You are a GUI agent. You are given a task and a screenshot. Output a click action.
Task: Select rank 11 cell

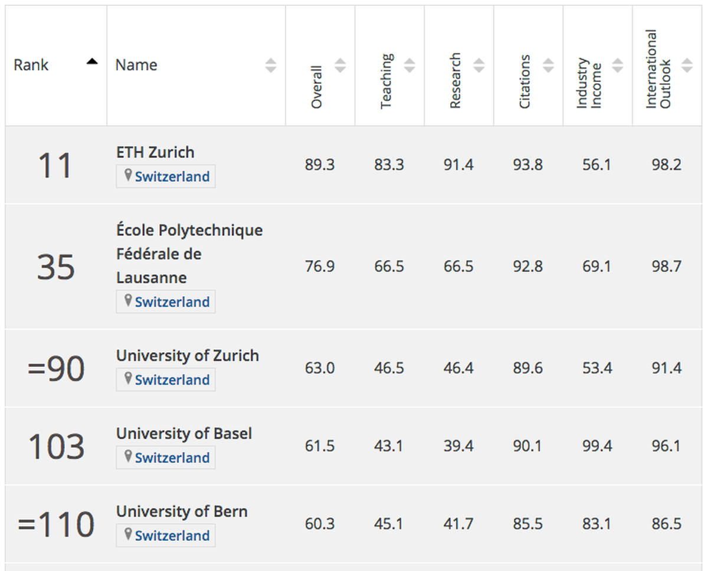[56, 165]
